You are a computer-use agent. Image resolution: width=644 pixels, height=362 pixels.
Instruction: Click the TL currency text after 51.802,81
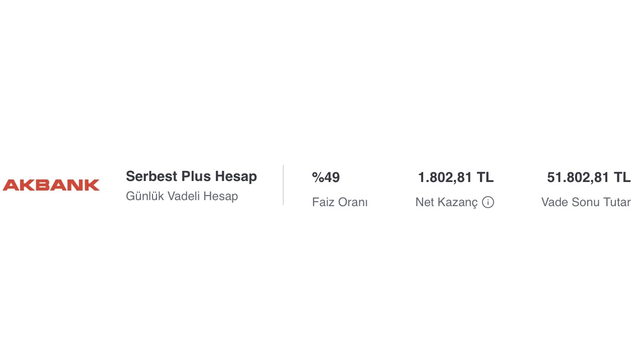(622, 177)
